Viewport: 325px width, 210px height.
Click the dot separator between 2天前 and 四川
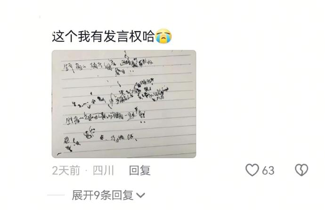[87, 171]
